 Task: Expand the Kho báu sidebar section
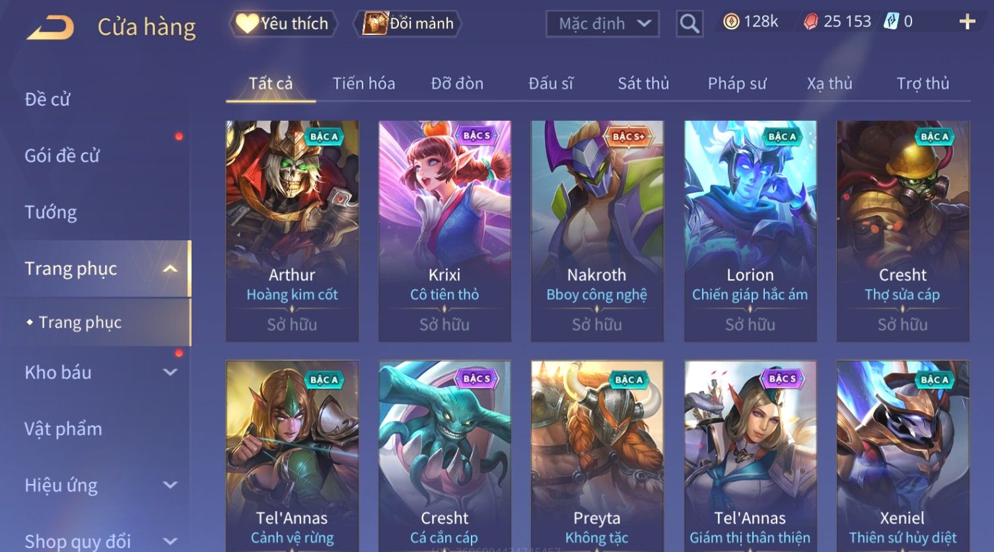click(x=170, y=372)
